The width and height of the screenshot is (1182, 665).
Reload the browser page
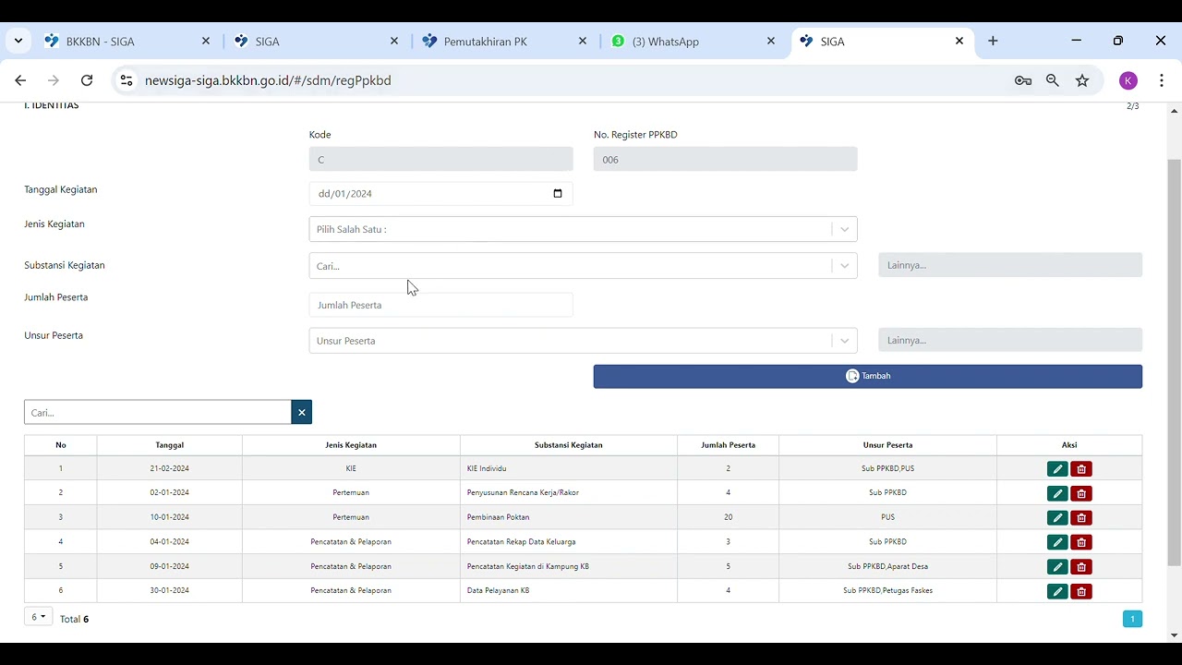(87, 80)
